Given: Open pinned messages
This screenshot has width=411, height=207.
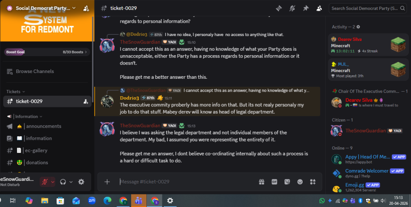Looking at the screenshot, I should tap(306, 8).
